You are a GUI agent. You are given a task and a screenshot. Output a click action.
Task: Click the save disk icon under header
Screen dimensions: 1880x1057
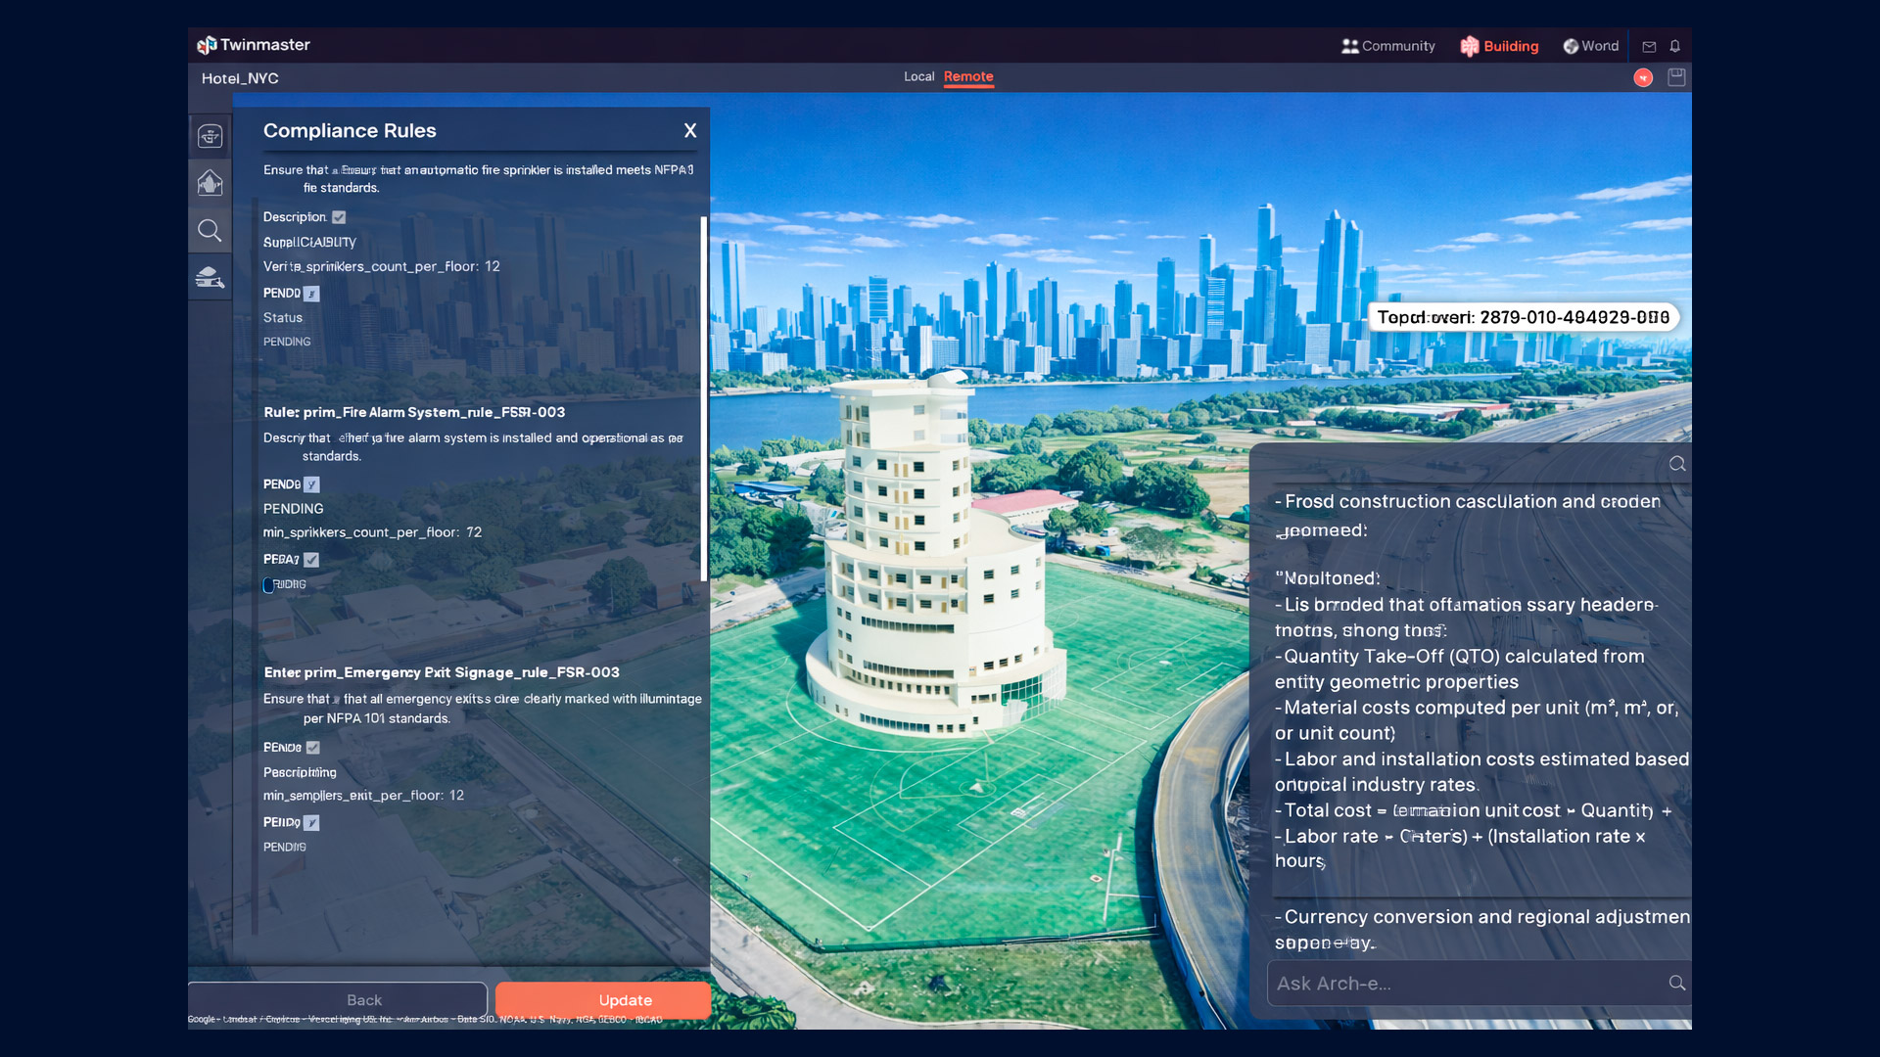click(x=1676, y=77)
